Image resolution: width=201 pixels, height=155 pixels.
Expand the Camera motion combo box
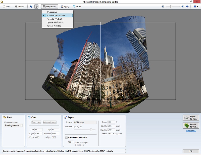point(14,125)
